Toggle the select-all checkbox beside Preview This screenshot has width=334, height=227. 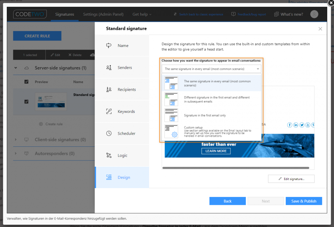[x=26, y=82]
